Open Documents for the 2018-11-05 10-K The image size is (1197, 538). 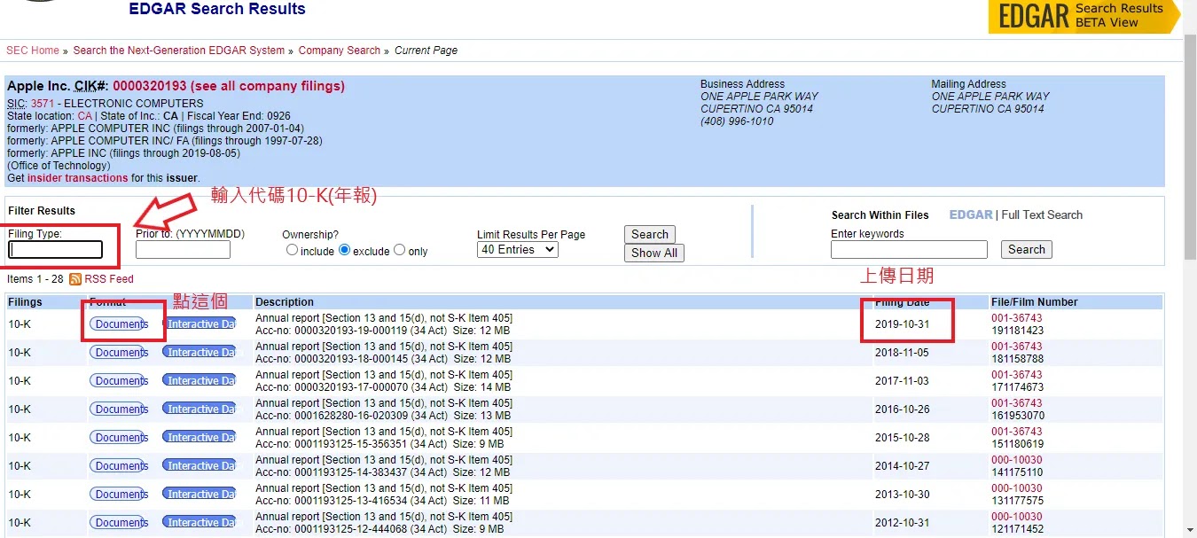tap(119, 353)
